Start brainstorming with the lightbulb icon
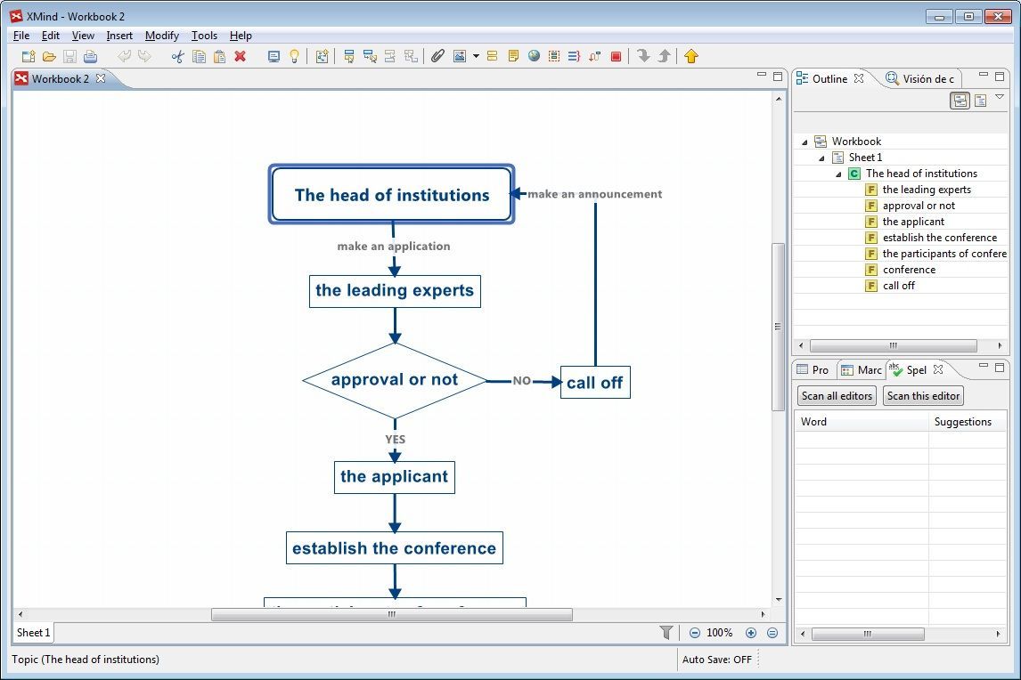 click(x=295, y=56)
